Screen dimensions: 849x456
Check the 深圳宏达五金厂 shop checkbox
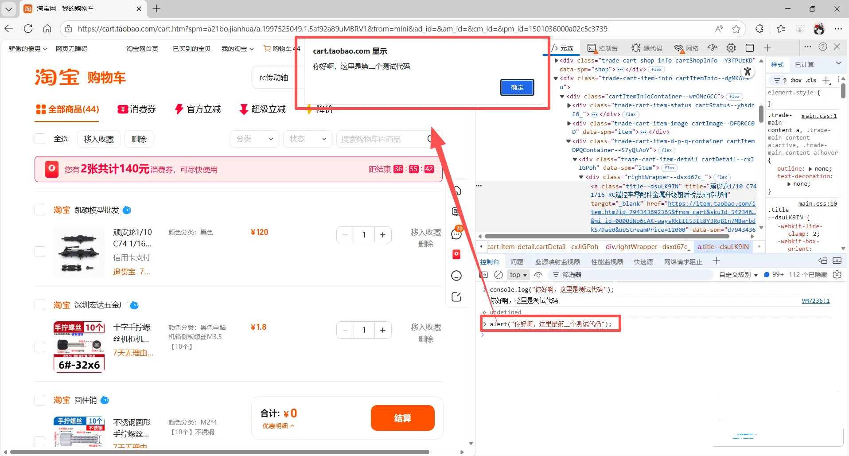coord(40,304)
